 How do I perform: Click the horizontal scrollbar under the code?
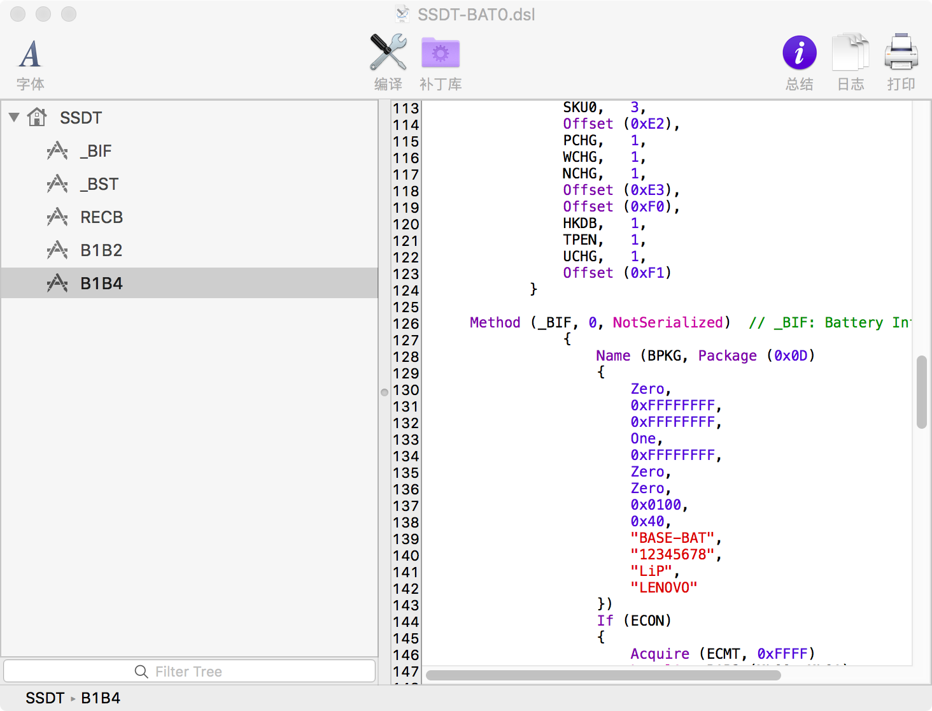coord(603,675)
